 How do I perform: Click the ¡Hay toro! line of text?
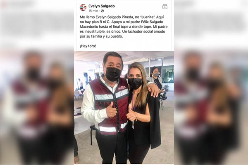click(88, 46)
